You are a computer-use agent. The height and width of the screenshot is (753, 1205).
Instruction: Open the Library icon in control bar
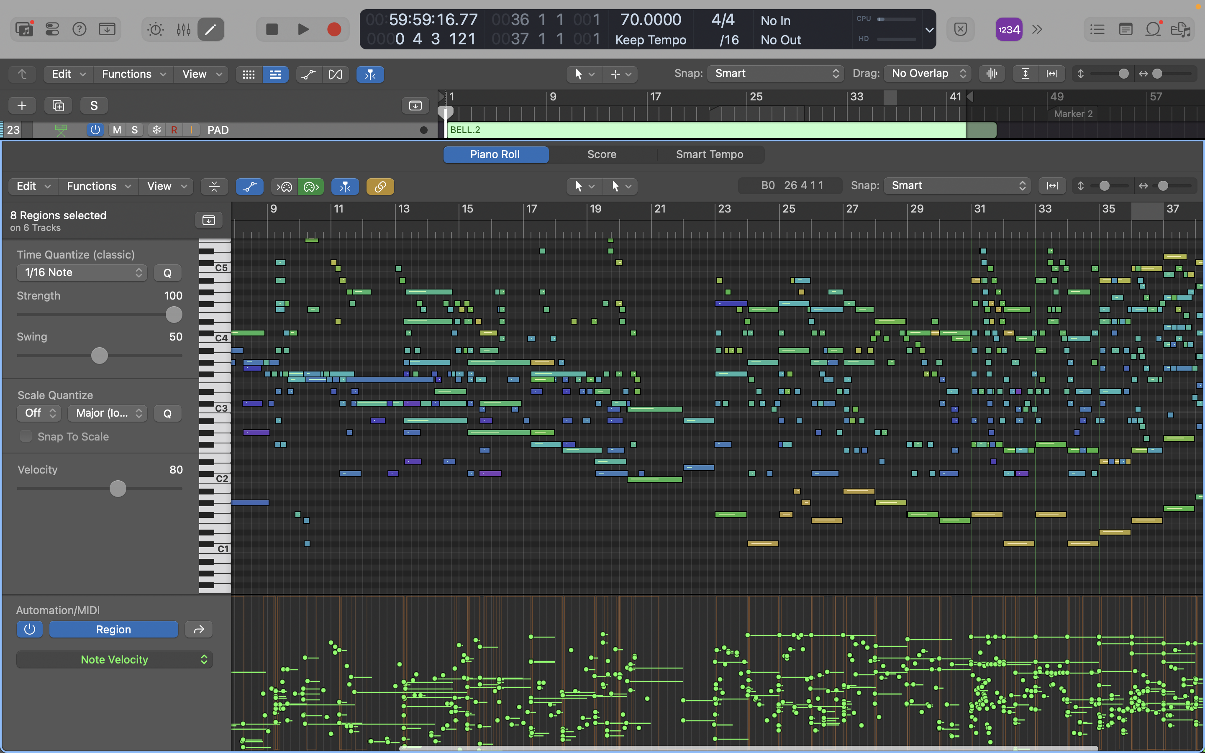click(x=24, y=29)
